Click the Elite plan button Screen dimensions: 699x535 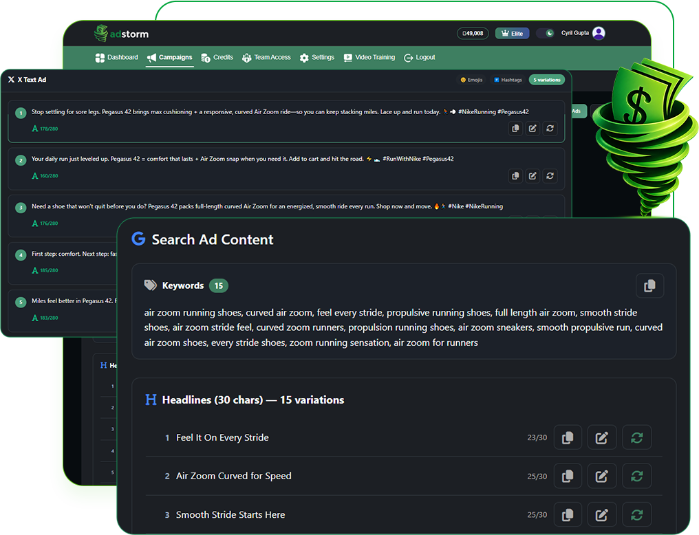pyautogui.click(x=513, y=34)
